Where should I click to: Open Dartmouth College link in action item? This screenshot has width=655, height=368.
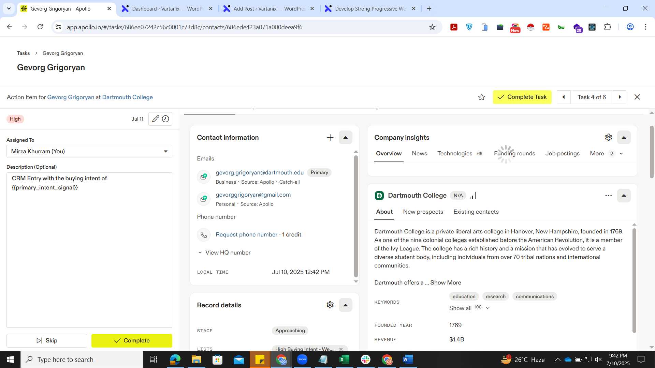pos(127,97)
